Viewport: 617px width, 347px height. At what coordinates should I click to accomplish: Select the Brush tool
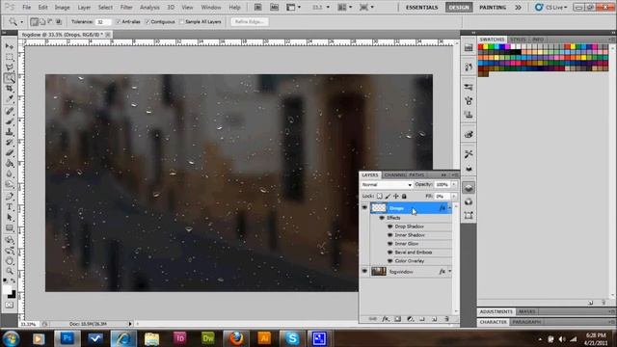tap(10, 121)
